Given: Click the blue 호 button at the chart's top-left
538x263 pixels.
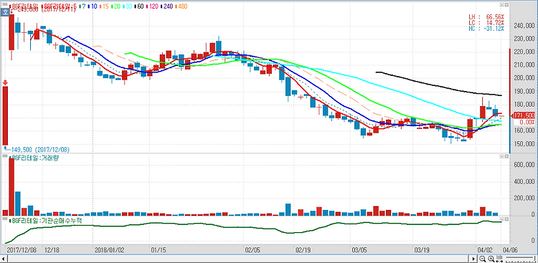Looking at the screenshot, I should [x=5, y=11].
